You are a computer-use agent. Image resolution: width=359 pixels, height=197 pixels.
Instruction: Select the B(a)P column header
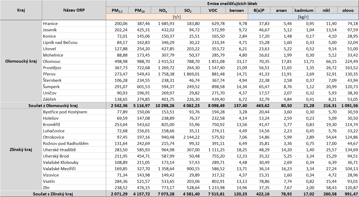259,11
